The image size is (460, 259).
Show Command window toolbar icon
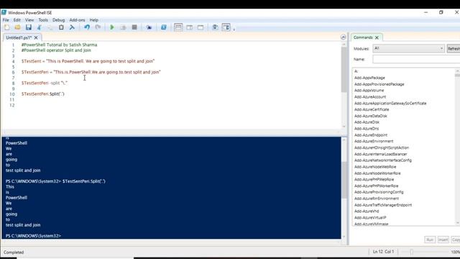(215, 27)
